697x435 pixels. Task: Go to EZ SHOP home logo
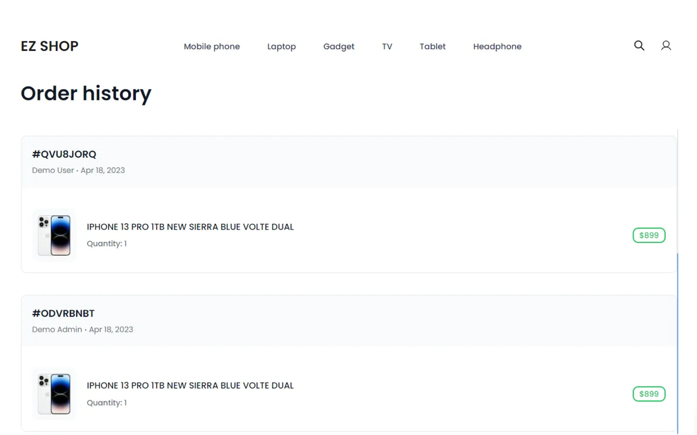point(49,46)
